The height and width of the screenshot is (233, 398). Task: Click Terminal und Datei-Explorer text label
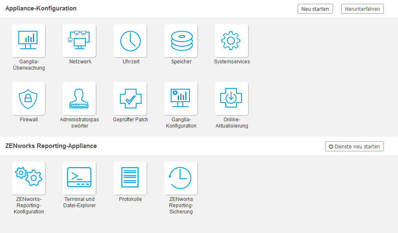pos(80,202)
